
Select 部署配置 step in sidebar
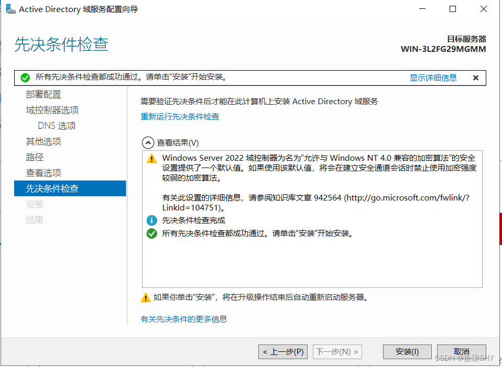pyautogui.click(x=43, y=94)
